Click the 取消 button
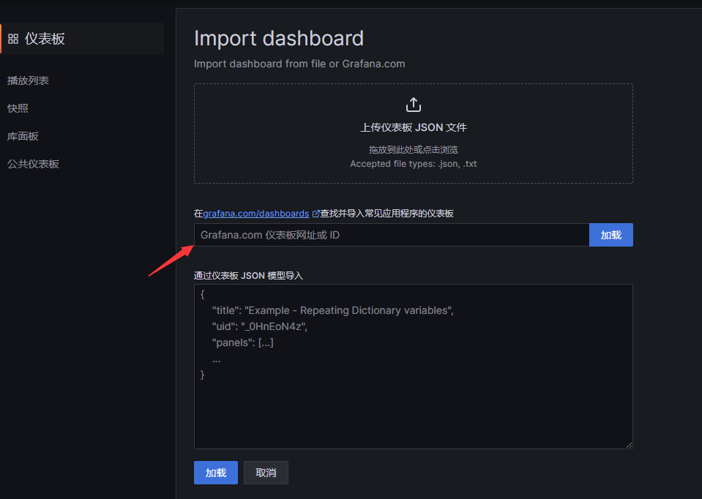702x499 pixels. (x=266, y=473)
